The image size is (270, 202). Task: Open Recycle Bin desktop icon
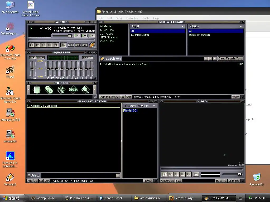coord(257,180)
